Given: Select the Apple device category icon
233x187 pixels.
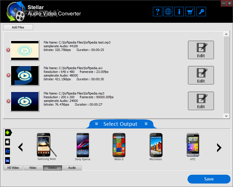Looking at the screenshot, I should click(x=8, y=142).
